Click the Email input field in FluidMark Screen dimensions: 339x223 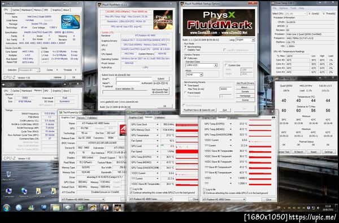[x=133, y=79]
